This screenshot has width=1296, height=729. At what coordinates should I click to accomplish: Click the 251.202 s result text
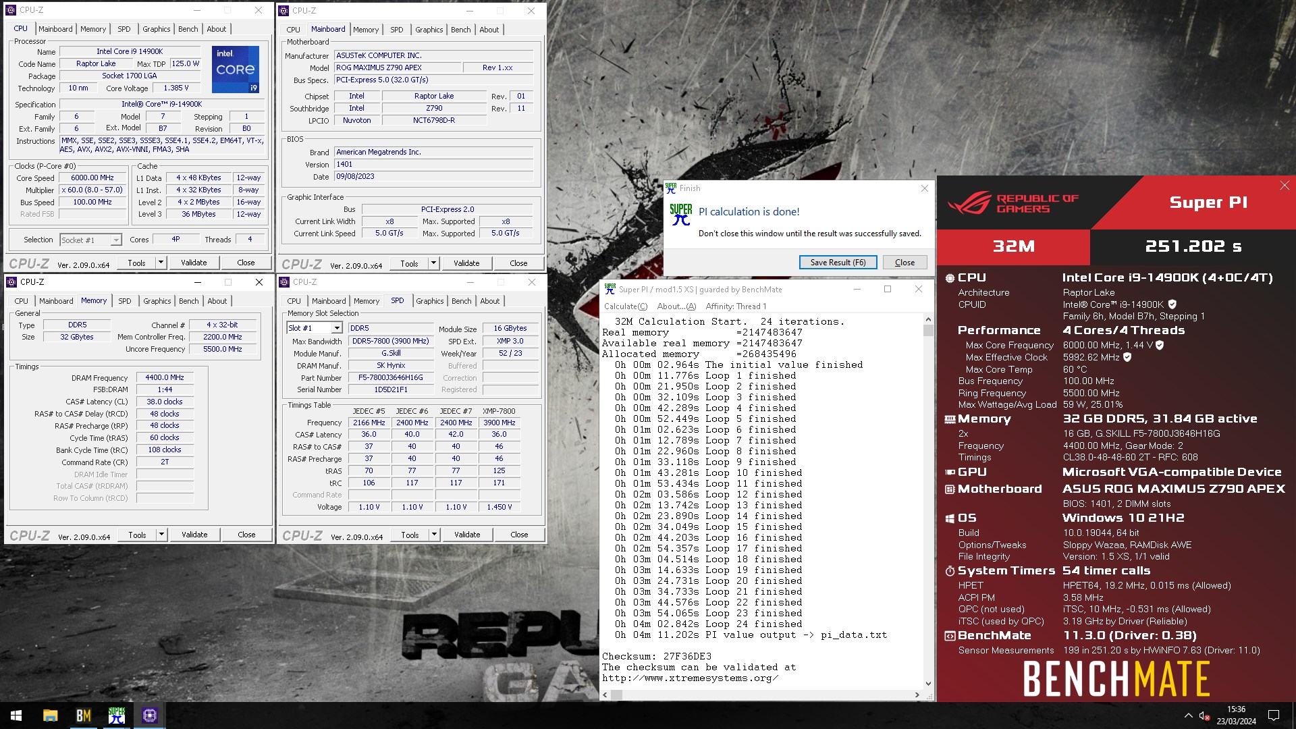coord(1193,246)
